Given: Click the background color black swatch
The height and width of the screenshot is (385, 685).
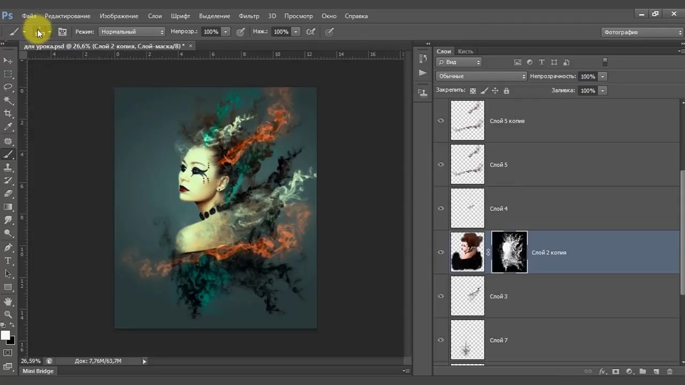Looking at the screenshot, I should point(12,341).
